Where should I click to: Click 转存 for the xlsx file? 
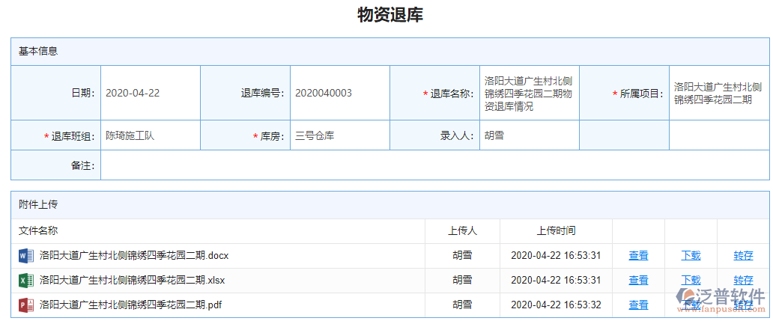click(x=744, y=280)
